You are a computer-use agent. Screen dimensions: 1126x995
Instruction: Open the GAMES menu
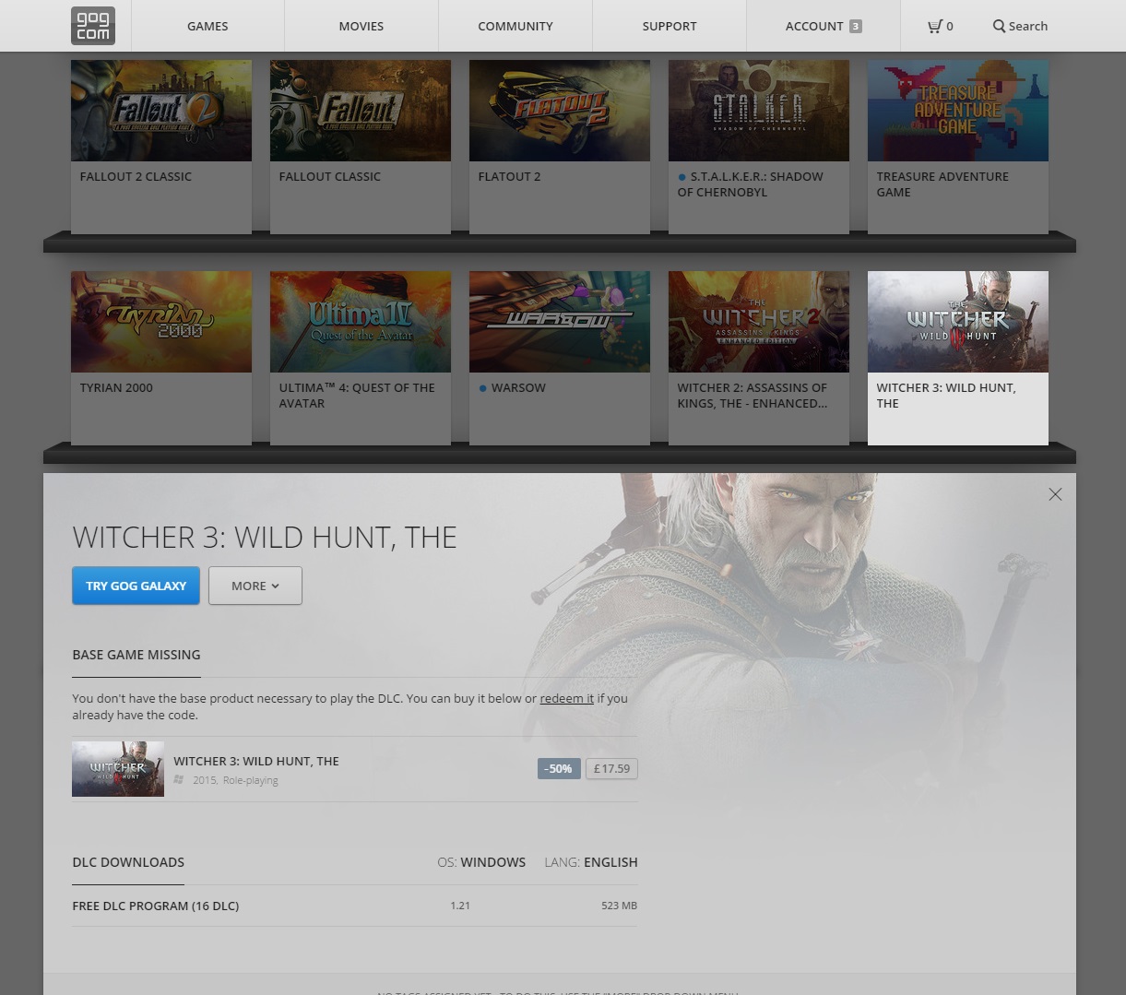207,26
